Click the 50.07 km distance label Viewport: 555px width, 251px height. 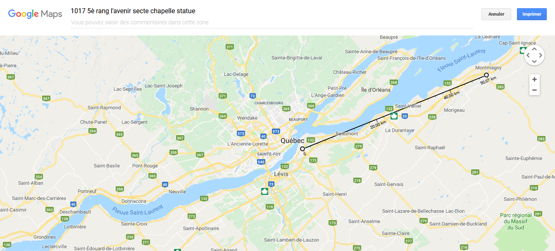click(x=488, y=80)
